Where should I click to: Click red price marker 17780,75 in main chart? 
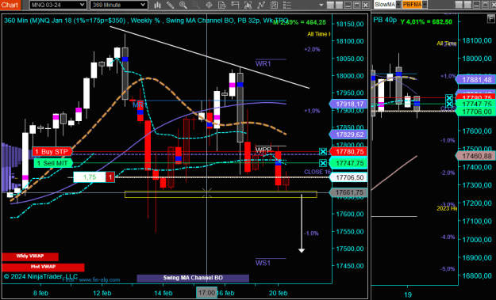348,152
